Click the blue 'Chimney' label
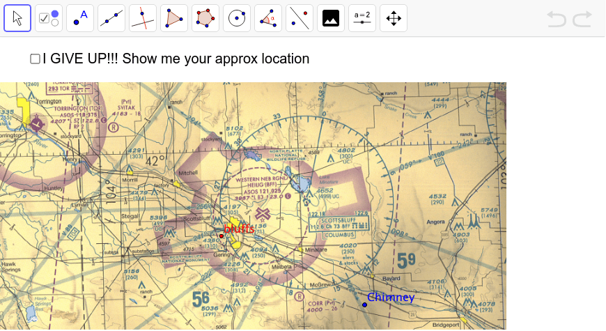 (x=391, y=297)
